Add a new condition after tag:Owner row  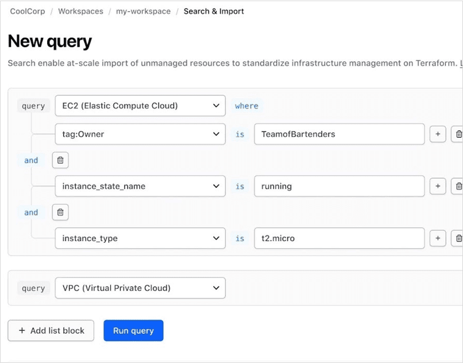(438, 134)
